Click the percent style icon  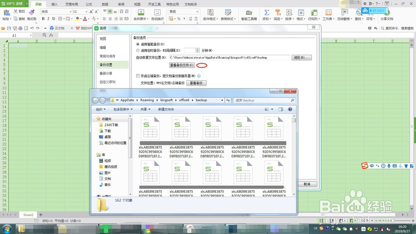coord(179,19)
